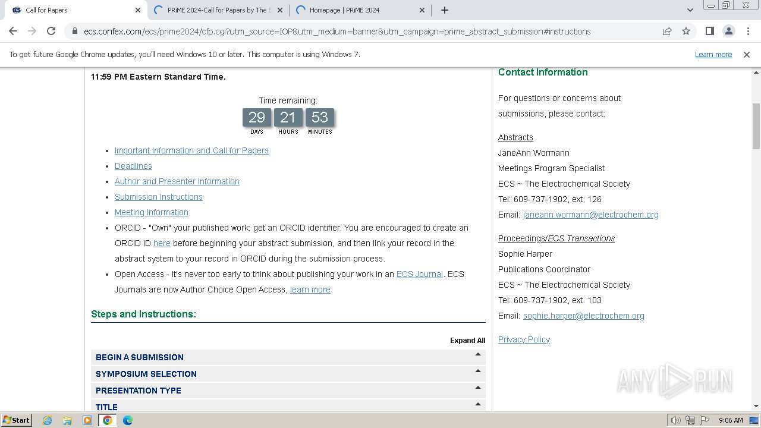Switch to Homepage | PRiME 2024 tab
This screenshot has height=428, width=761.
[360, 10]
